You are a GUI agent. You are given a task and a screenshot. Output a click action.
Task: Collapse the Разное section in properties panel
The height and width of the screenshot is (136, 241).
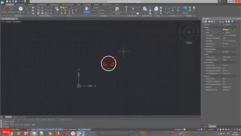[237, 76]
